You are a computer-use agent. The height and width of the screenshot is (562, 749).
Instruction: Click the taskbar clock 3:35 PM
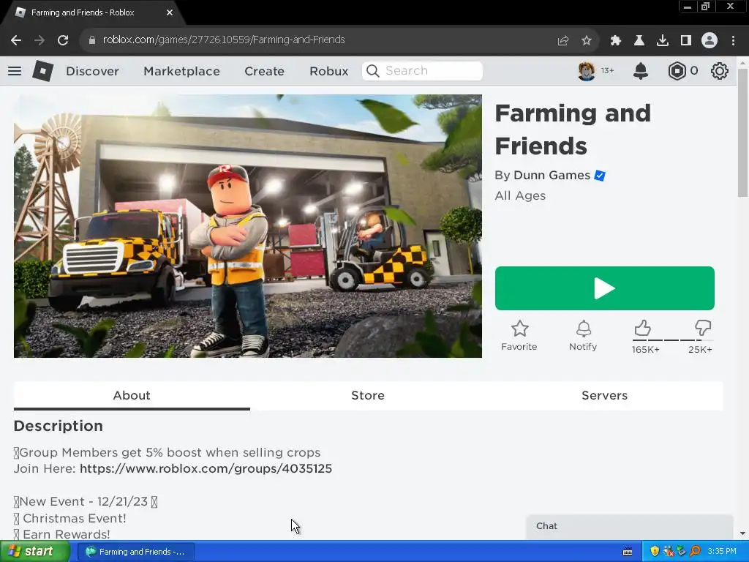tap(722, 552)
